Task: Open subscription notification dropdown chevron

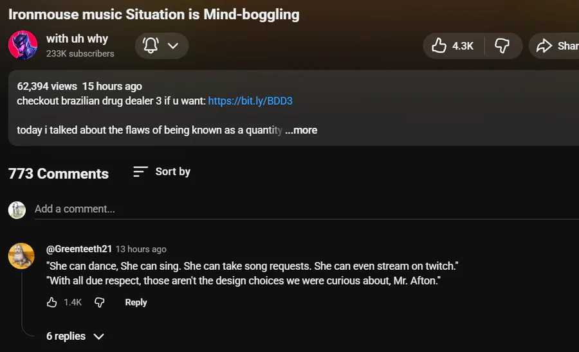Action: pyautogui.click(x=172, y=46)
